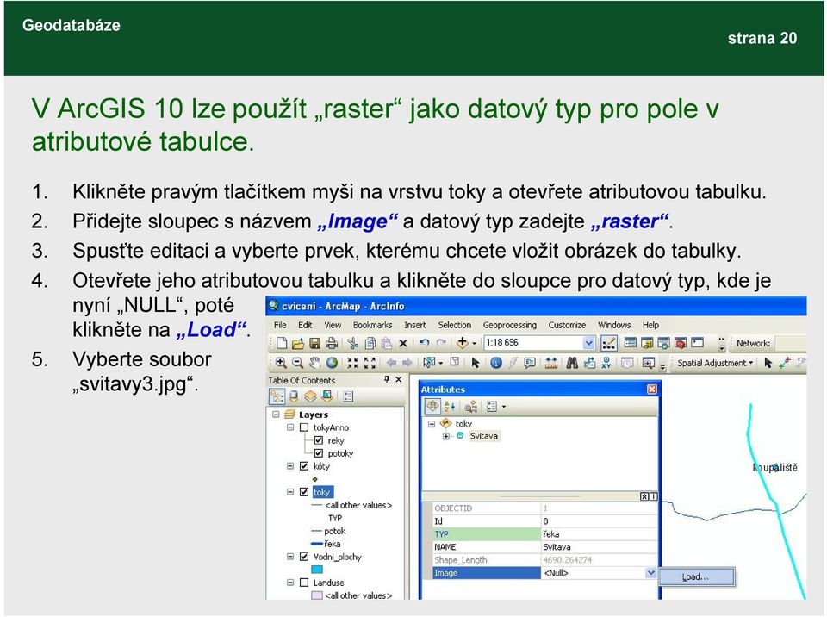The height and width of the screenshot is (617, 827).
Task: Click the New map document icon
Action: click(282, 344)
